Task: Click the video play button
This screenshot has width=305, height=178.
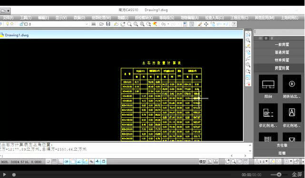Action: coord(4,175)
